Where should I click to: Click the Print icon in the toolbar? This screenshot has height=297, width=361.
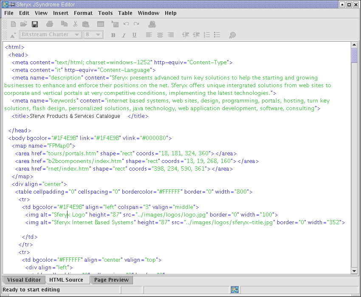tap(50, 24)
